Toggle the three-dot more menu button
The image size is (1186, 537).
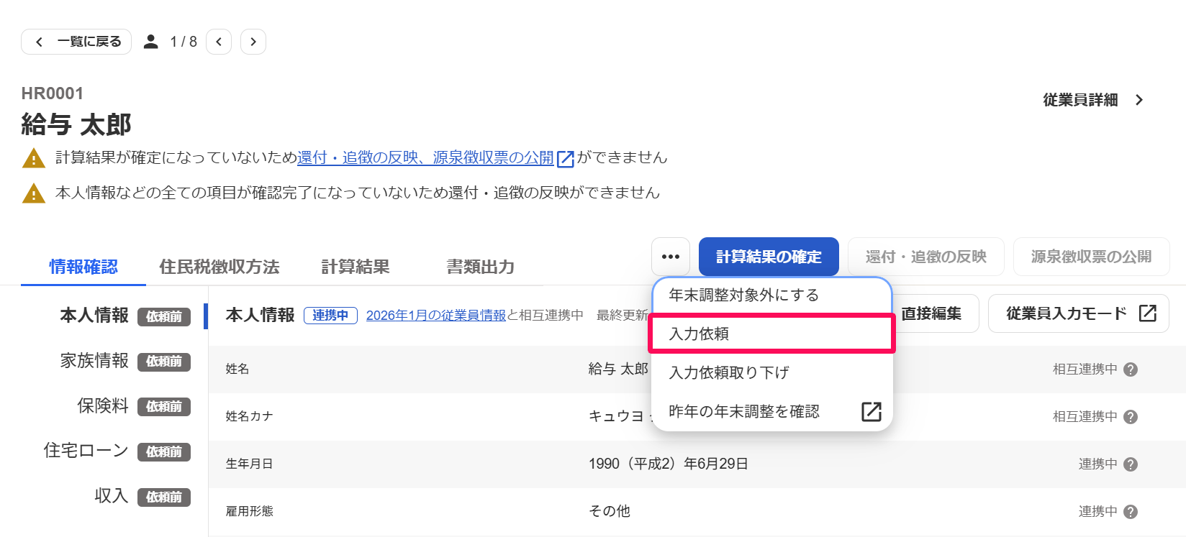click(671, 257)
